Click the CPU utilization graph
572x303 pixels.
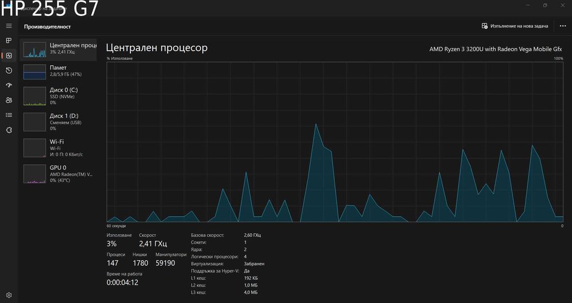(335, 142)
